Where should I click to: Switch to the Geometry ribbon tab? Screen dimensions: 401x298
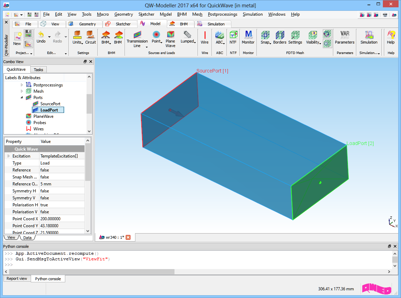click(x=84, y=24)
